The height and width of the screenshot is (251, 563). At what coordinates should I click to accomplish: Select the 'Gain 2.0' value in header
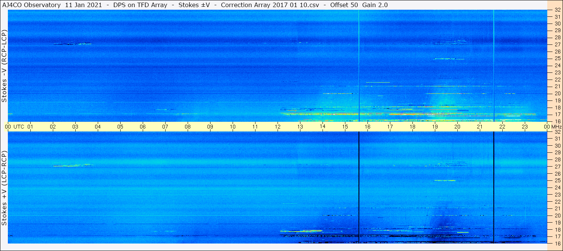[x=375, y=5]
